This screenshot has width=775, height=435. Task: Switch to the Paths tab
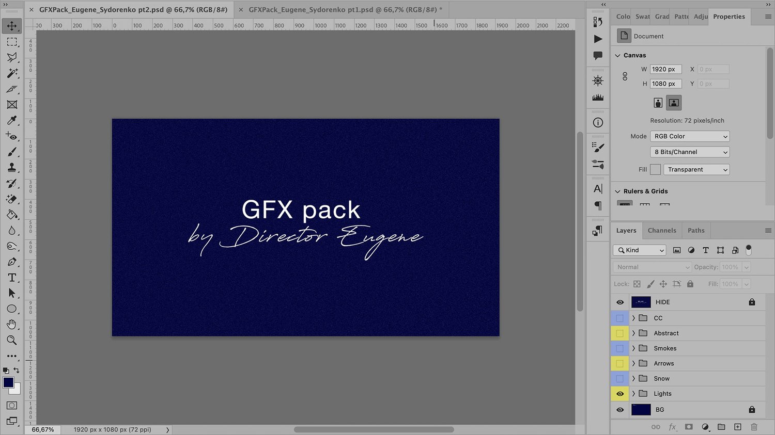tap(696, 231)
